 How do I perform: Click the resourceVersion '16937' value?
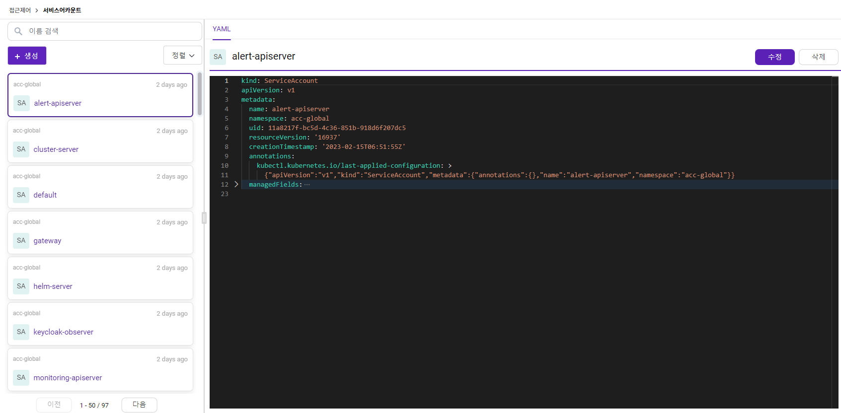[x=327, y=137]
